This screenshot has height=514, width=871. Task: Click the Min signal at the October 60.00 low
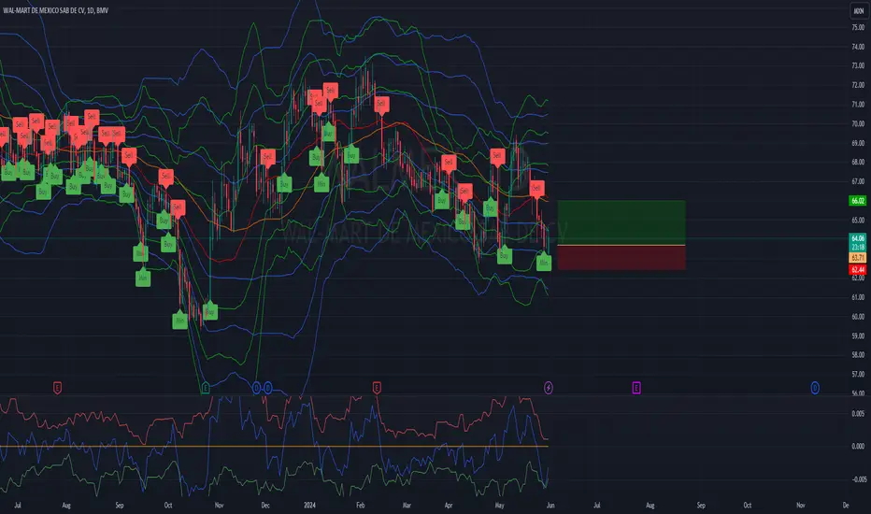(x=180, y=320)
